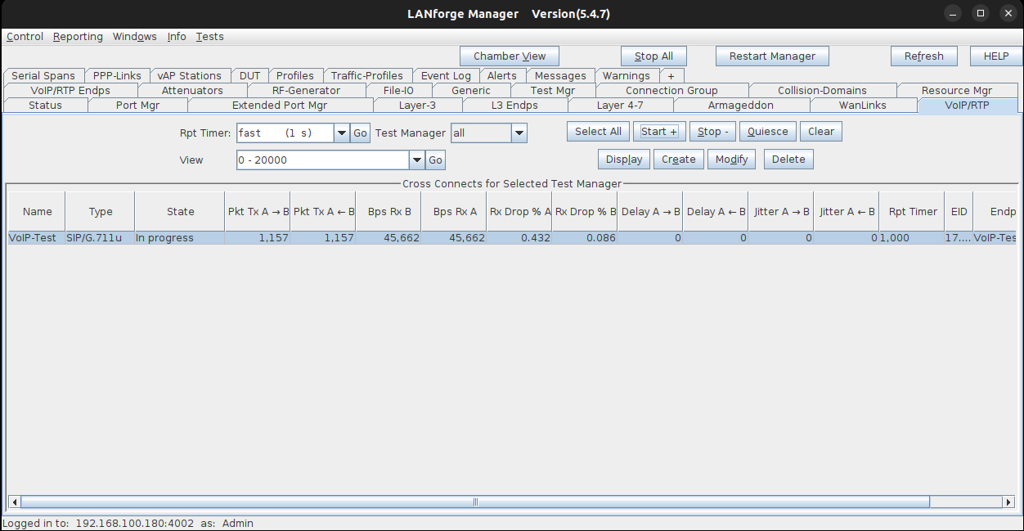Switch to the File-IO tab
Screen dimensions: 1024x531
(x=398, y=90)
